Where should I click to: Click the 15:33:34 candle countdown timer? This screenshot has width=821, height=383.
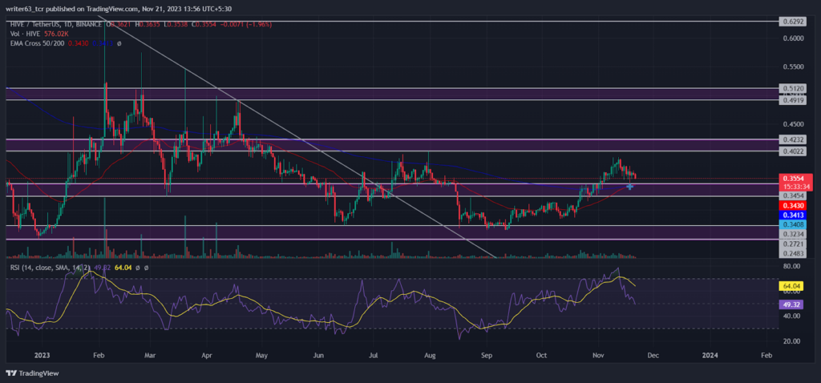[x=795, y=186]
